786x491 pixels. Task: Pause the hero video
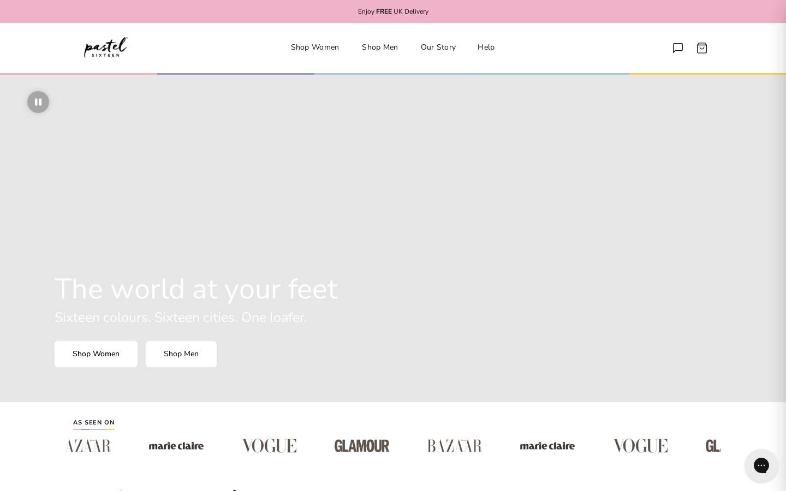(x=38, y=102)
